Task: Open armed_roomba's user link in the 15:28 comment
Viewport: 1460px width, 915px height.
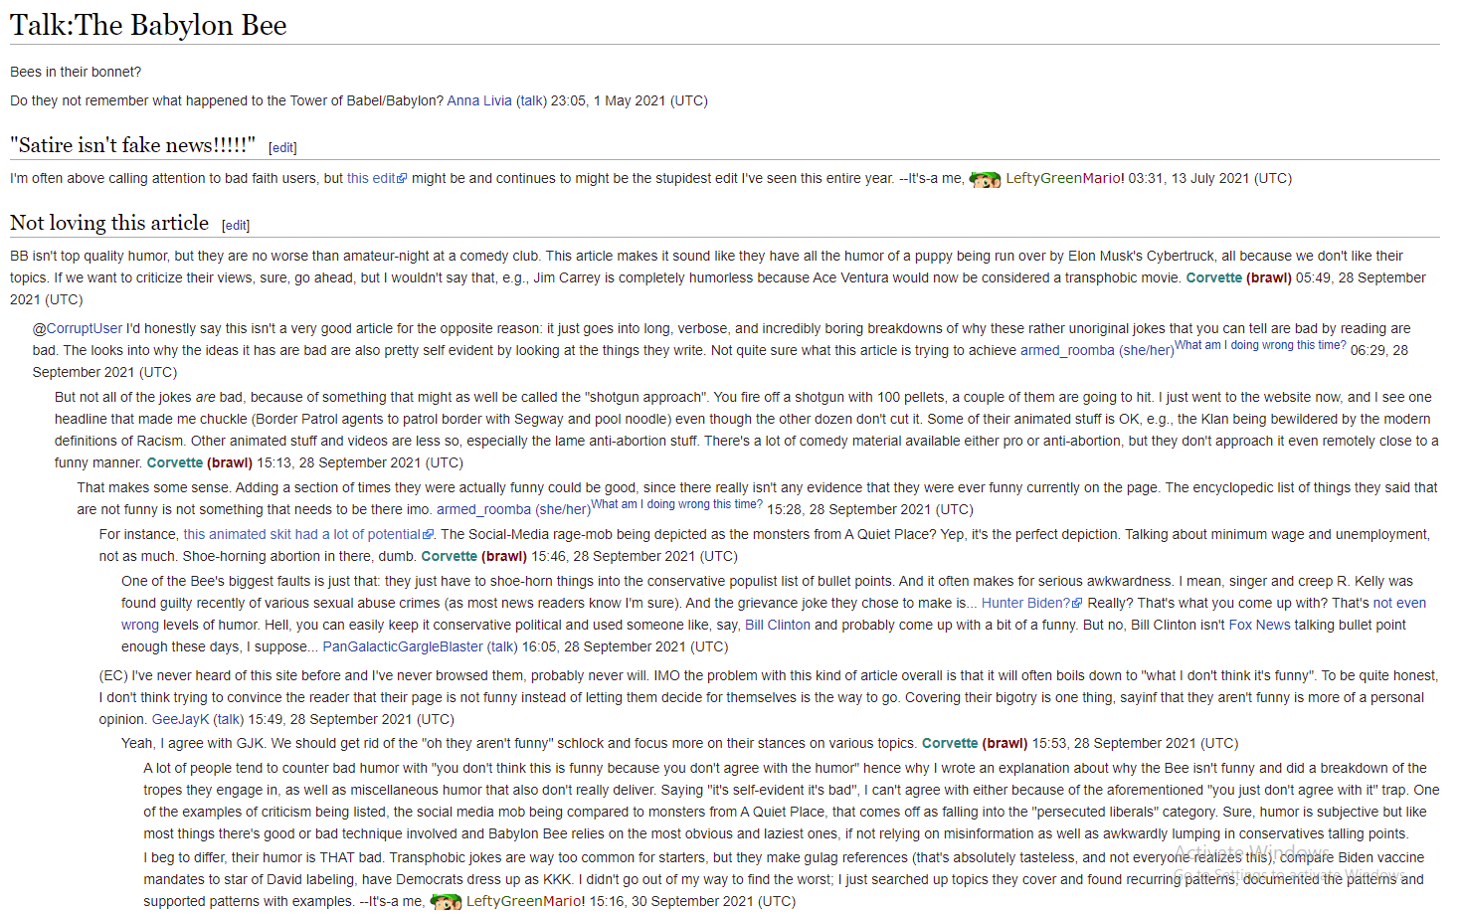Action: point(483,509)
